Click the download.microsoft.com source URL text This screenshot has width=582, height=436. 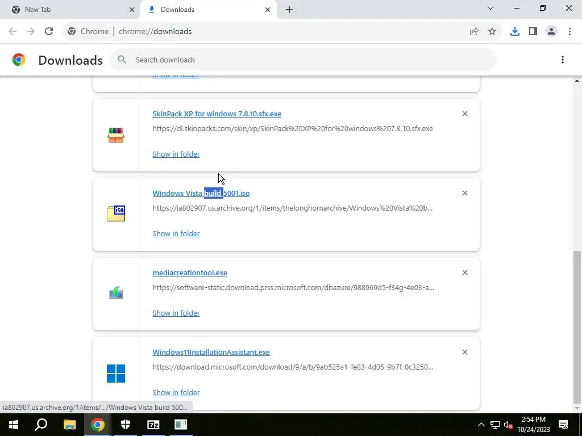293,367
